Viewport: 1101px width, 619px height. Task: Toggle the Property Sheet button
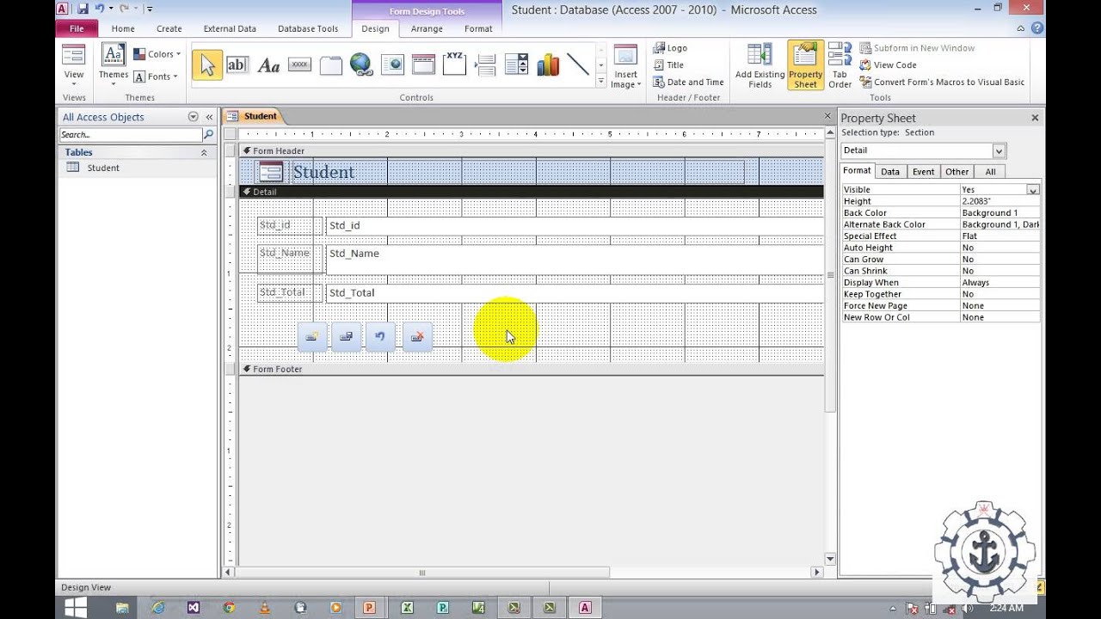[x=805, y=66]
